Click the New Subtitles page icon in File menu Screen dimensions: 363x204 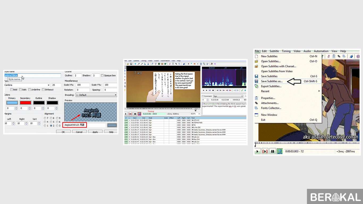tap(256, 56)
